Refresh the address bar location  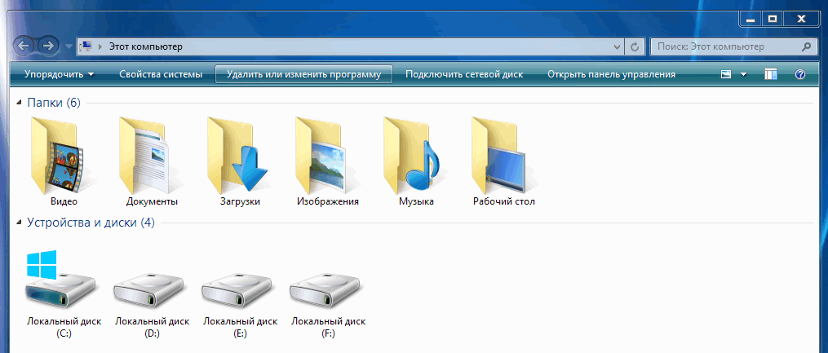(635, 46)
